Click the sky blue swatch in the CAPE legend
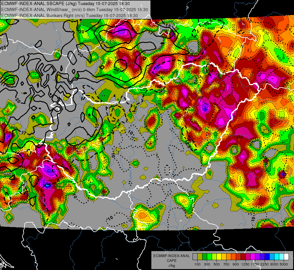 click(272, 256)
